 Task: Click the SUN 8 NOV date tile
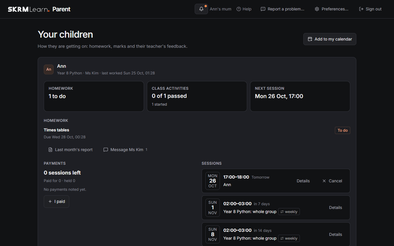pos(213,234)
